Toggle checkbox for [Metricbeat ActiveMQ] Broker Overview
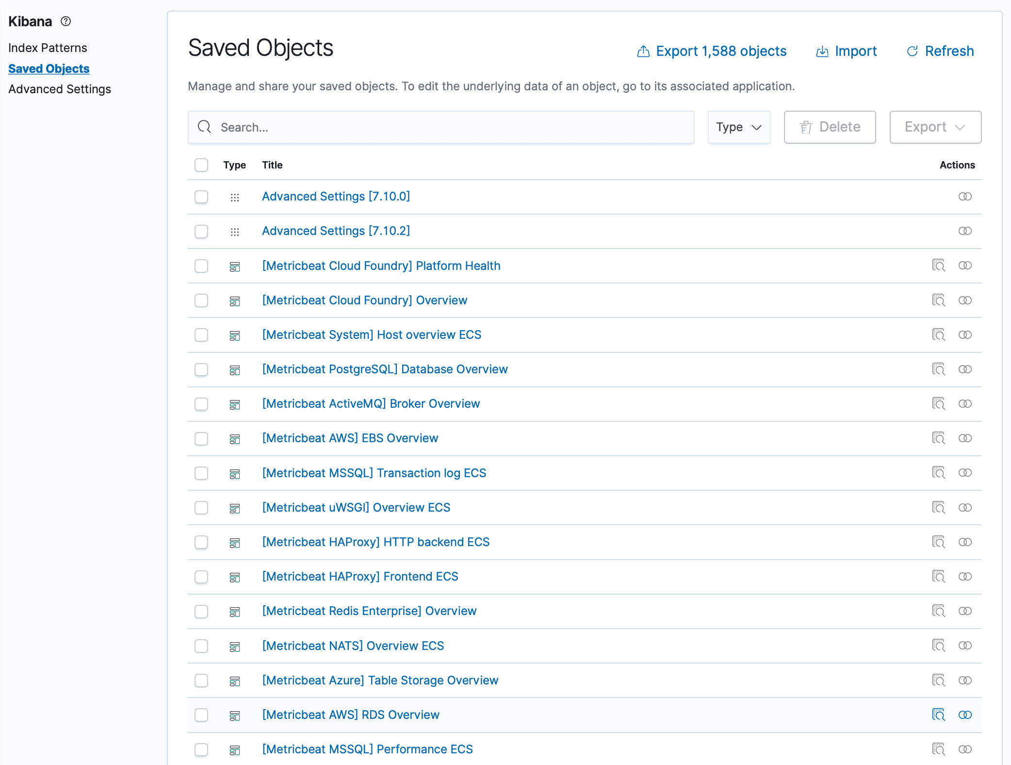 point(202,403)
